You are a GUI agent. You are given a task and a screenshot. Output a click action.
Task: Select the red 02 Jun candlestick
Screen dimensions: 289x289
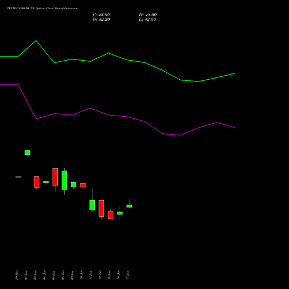pos(36,182)
